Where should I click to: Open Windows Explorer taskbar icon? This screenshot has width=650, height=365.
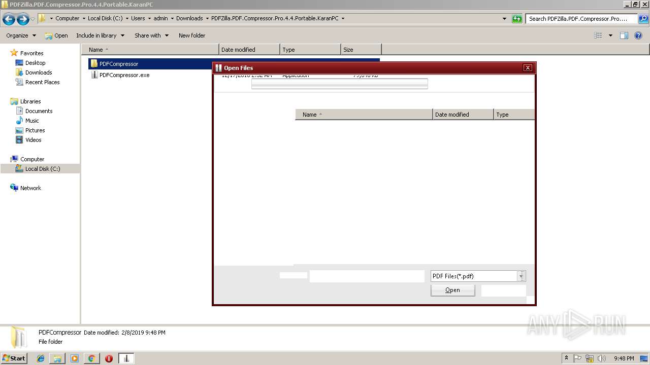coord(57,358)
